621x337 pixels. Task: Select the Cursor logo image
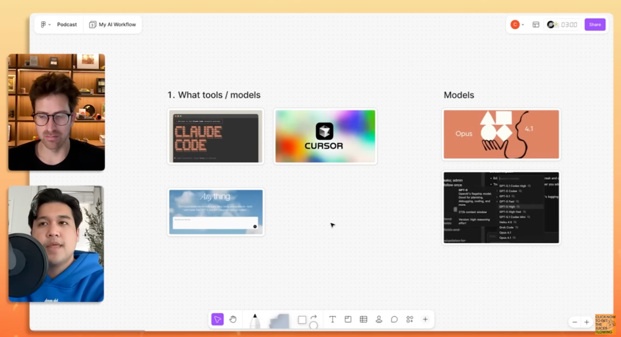pyautogui.click(x=325, y=137)
